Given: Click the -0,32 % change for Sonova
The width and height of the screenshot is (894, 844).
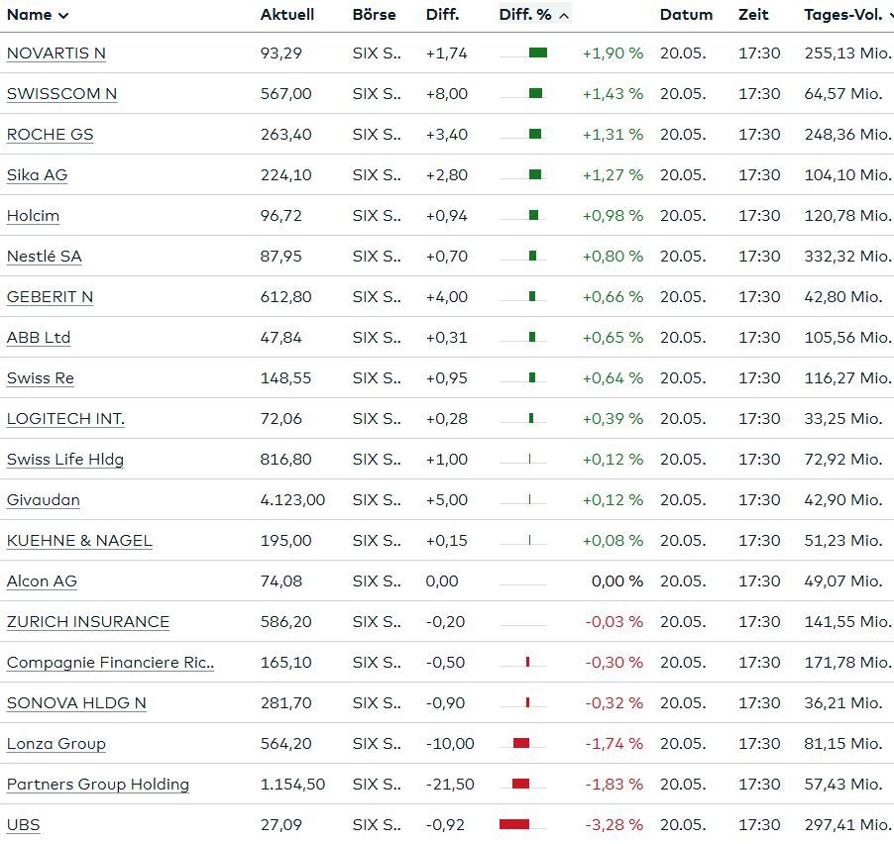Looking at the screenshot, I should click(x=615, y=702).
